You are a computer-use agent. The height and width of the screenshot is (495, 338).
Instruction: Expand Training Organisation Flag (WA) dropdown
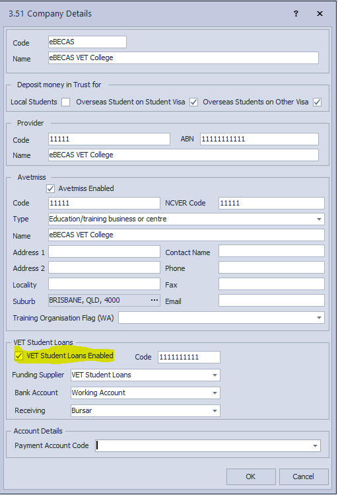319,318
